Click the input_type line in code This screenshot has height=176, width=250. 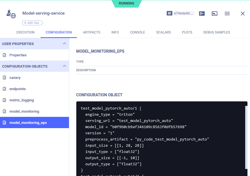[x=112, y=152]
